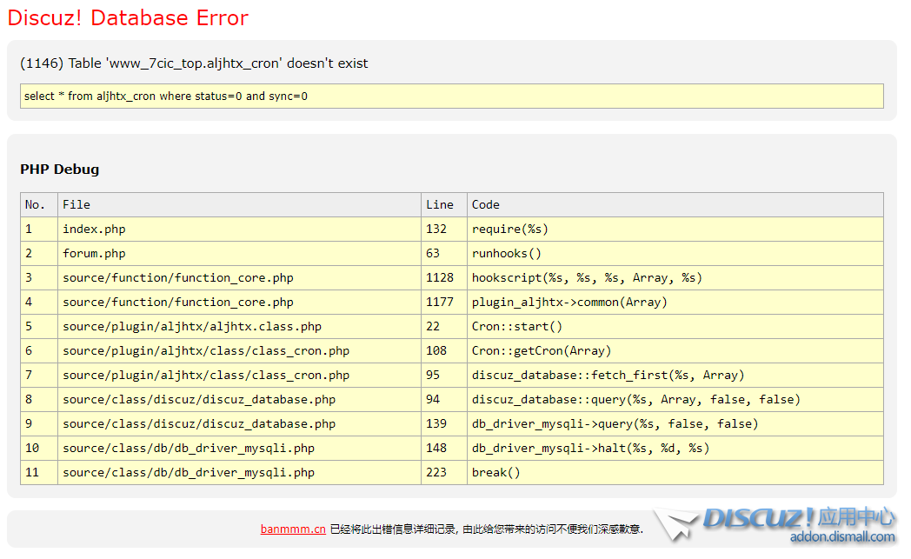911x559 pixels.
Task: Click the 'Code' column header
Action: pos(486,204)
